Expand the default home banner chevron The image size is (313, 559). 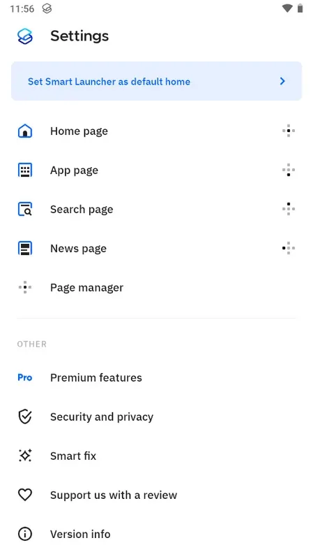[x=282, y=81]
